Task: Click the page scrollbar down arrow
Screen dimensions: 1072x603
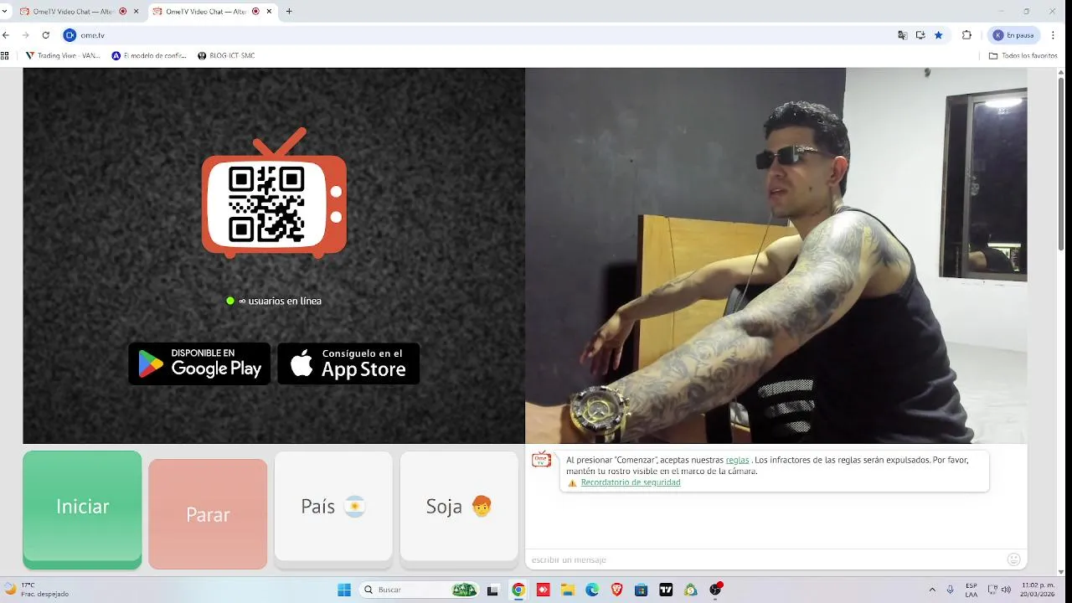Action: pos(1061,571)
